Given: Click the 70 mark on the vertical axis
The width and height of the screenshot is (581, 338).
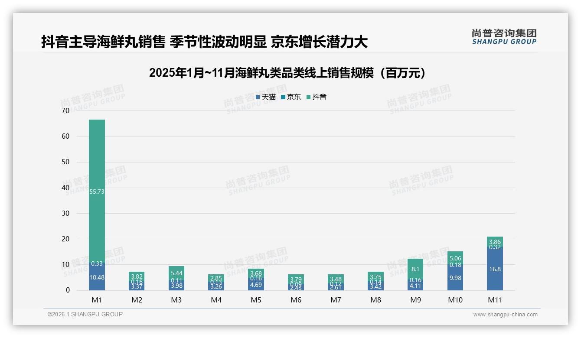Looking at the screenshot, I should [x=66, y=110].
